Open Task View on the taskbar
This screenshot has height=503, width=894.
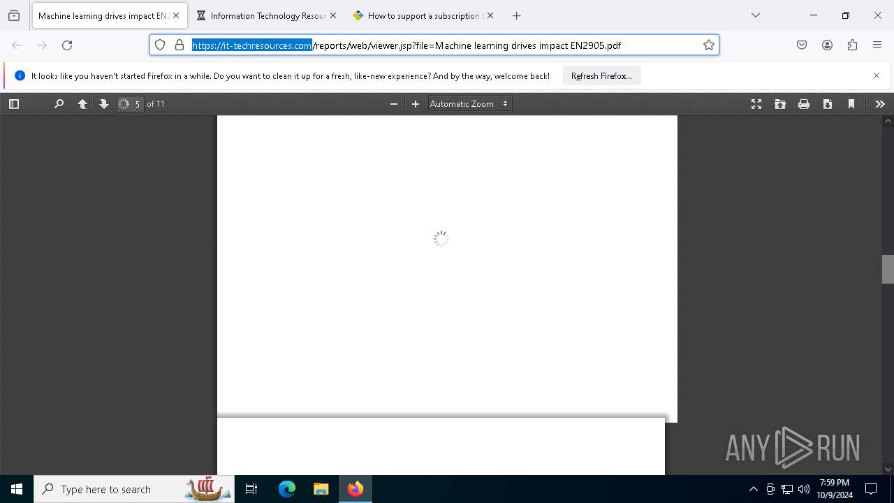coord(251,489)
